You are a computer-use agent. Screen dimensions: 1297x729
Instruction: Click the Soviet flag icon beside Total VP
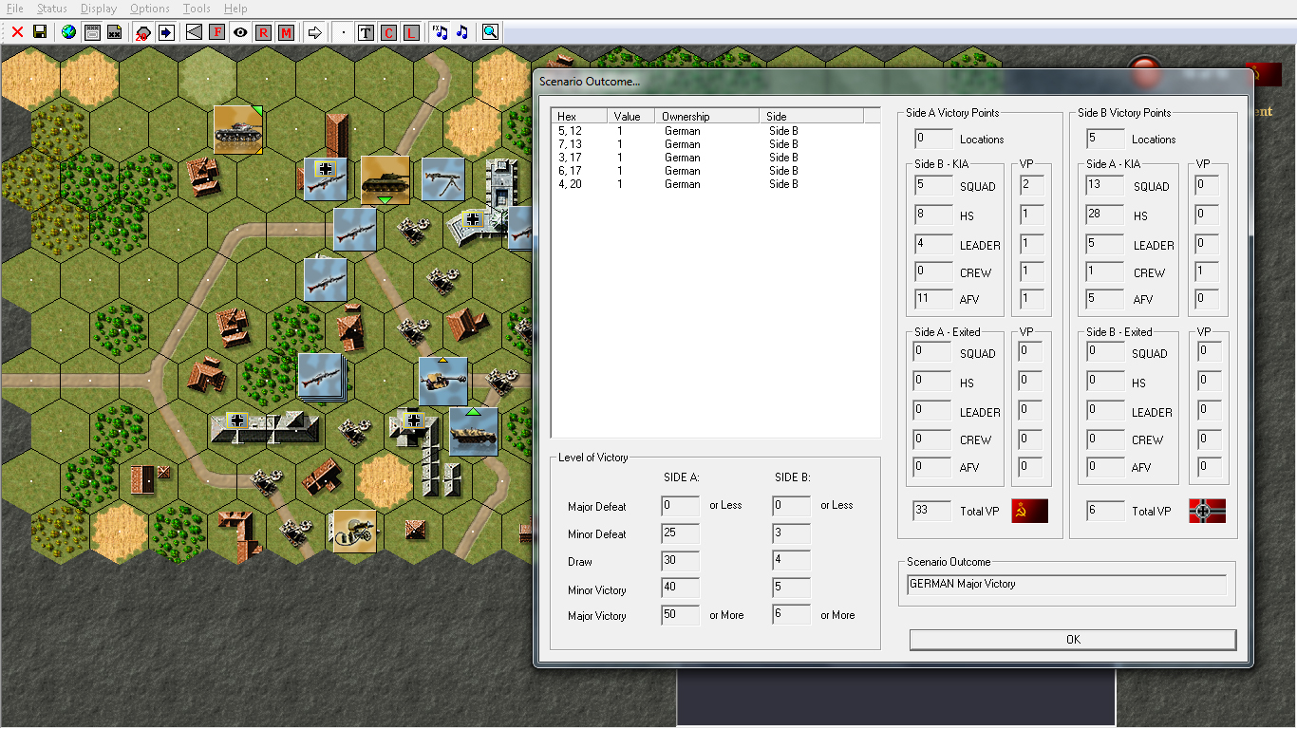pos(1029,511)
